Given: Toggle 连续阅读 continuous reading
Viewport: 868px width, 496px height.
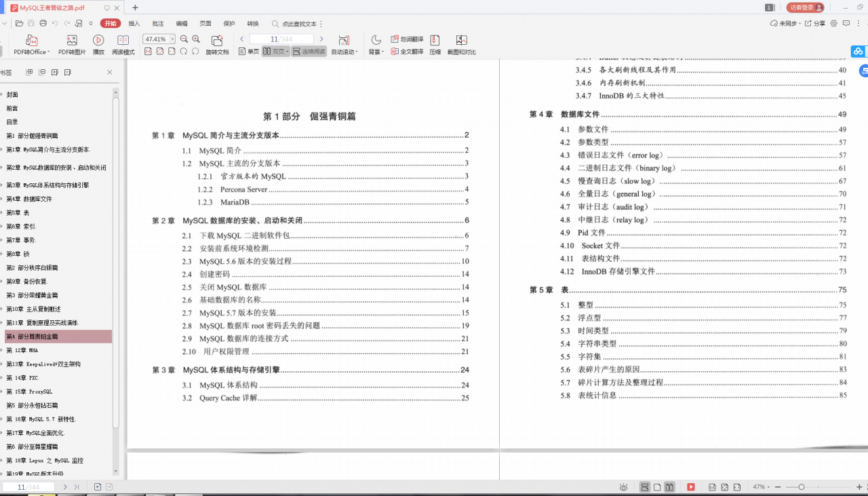Looking at the screenshot, I should pos(309,52).
